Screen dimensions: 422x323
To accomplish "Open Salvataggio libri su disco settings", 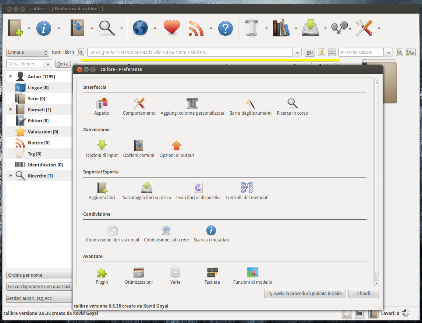I will [147, 191].
